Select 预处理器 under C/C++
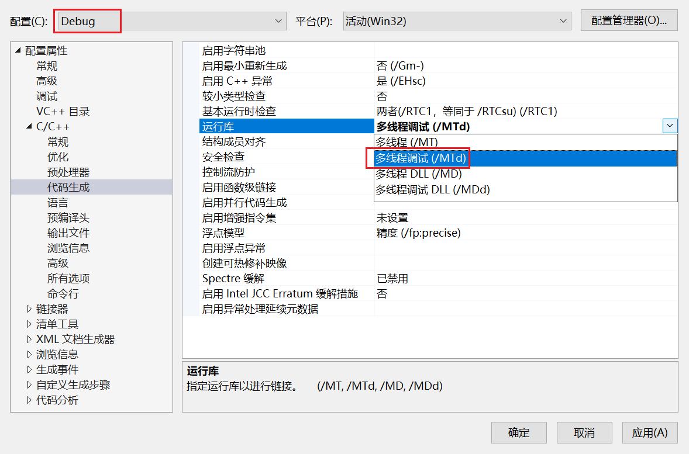 [68, 172]
